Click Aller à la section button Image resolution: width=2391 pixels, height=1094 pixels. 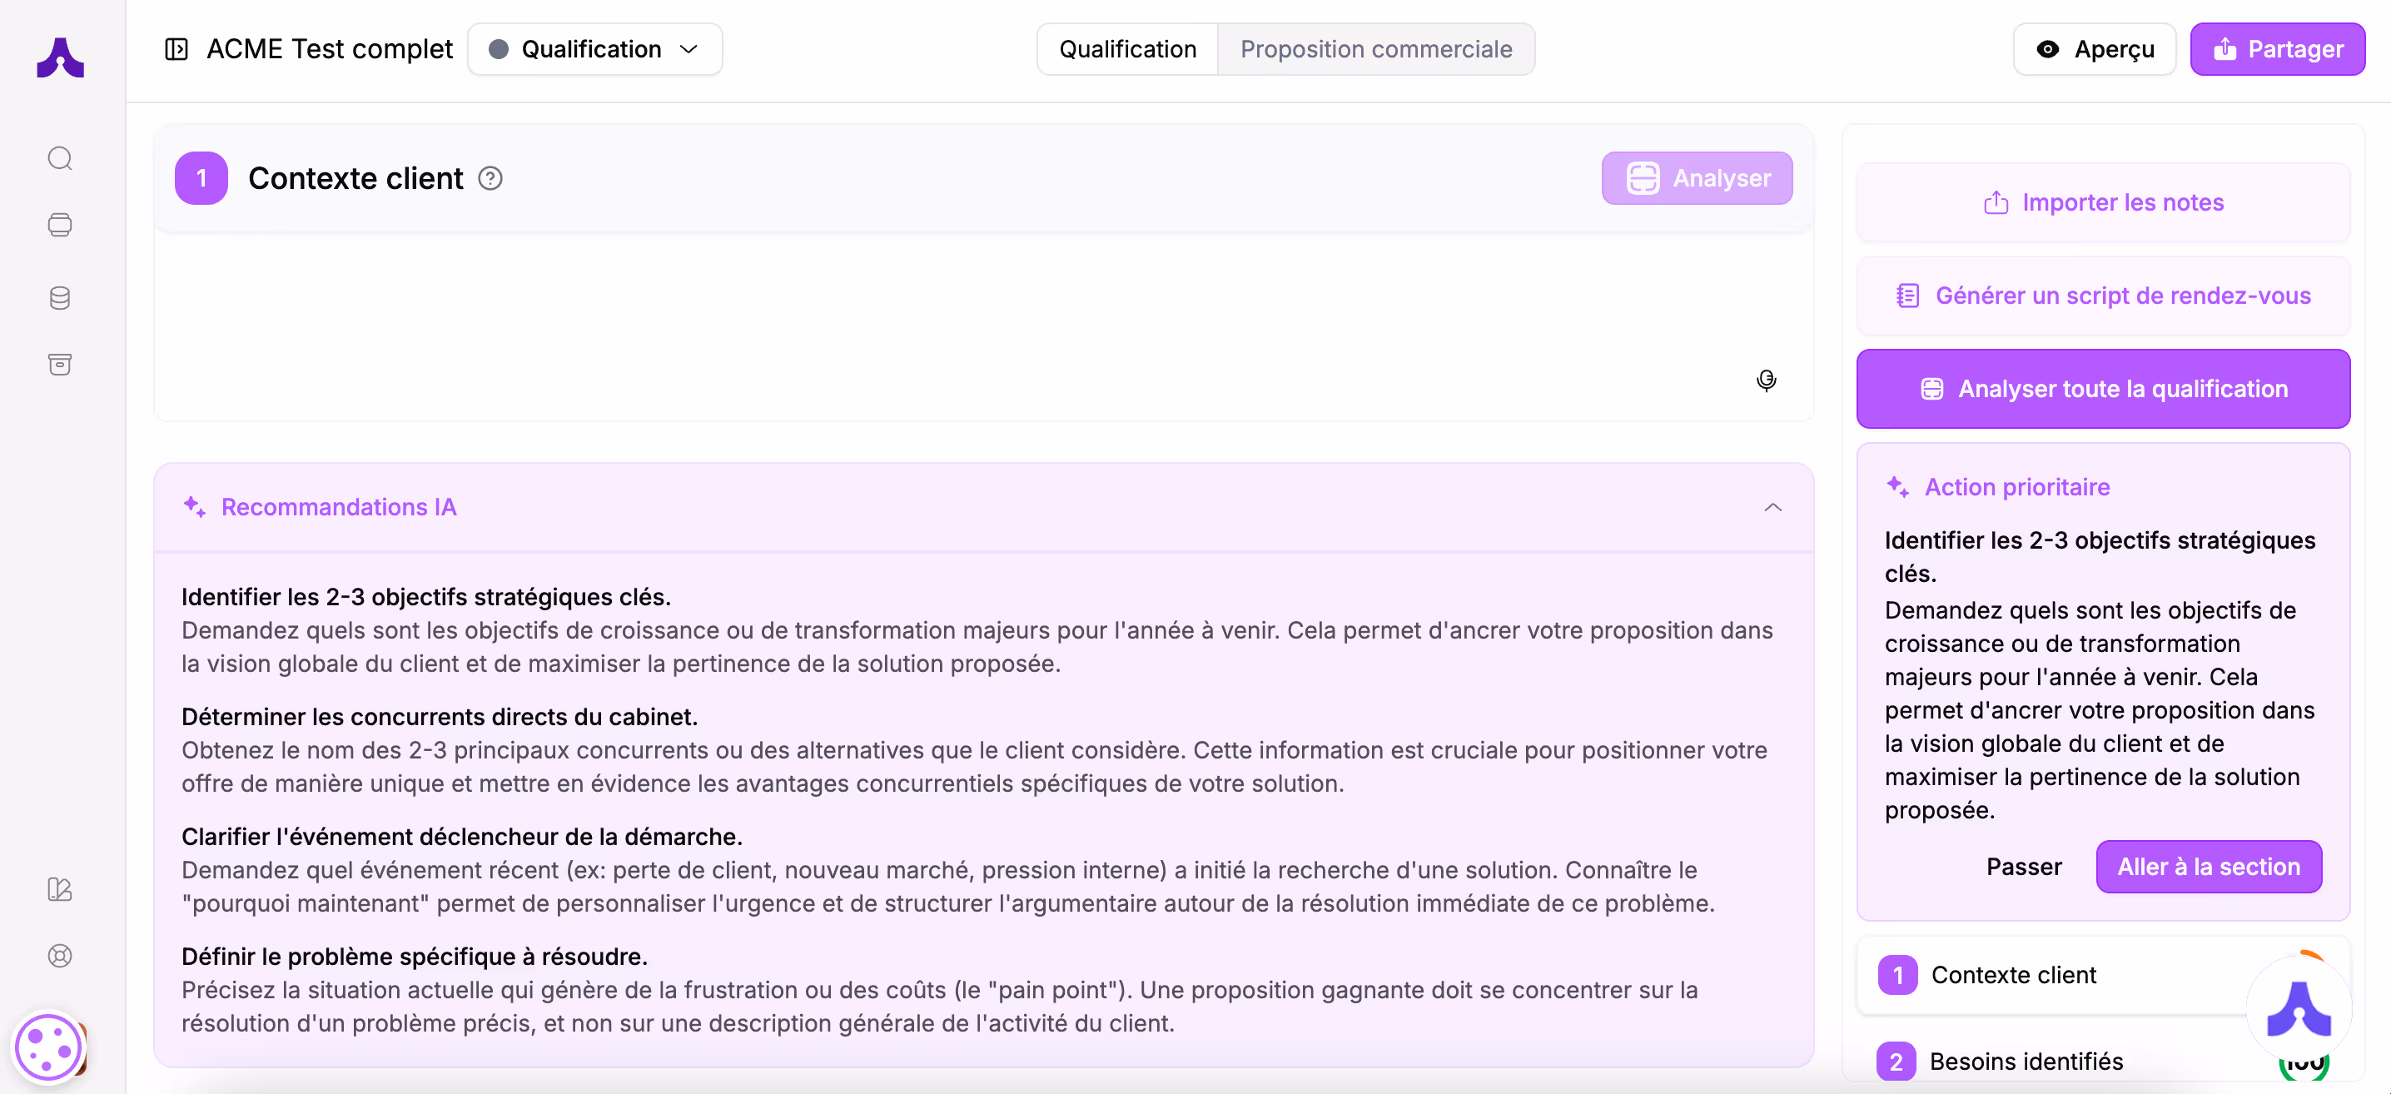pos(2208,867)
